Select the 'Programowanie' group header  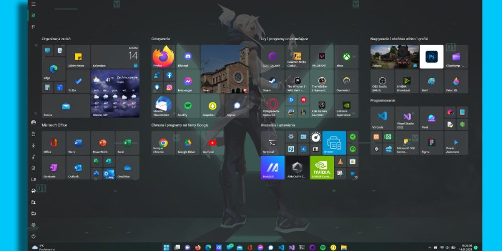click(383, 100)
